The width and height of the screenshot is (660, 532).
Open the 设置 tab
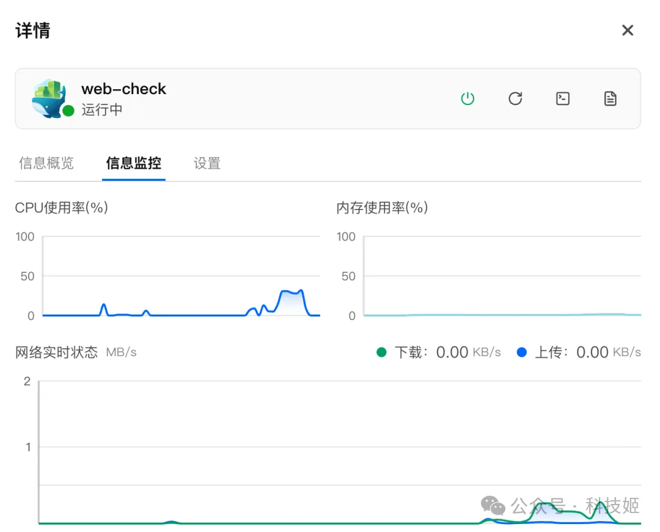click(x=207, y=163)
